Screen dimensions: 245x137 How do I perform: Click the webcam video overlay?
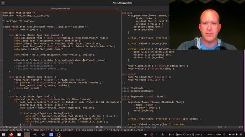[207, 25]
